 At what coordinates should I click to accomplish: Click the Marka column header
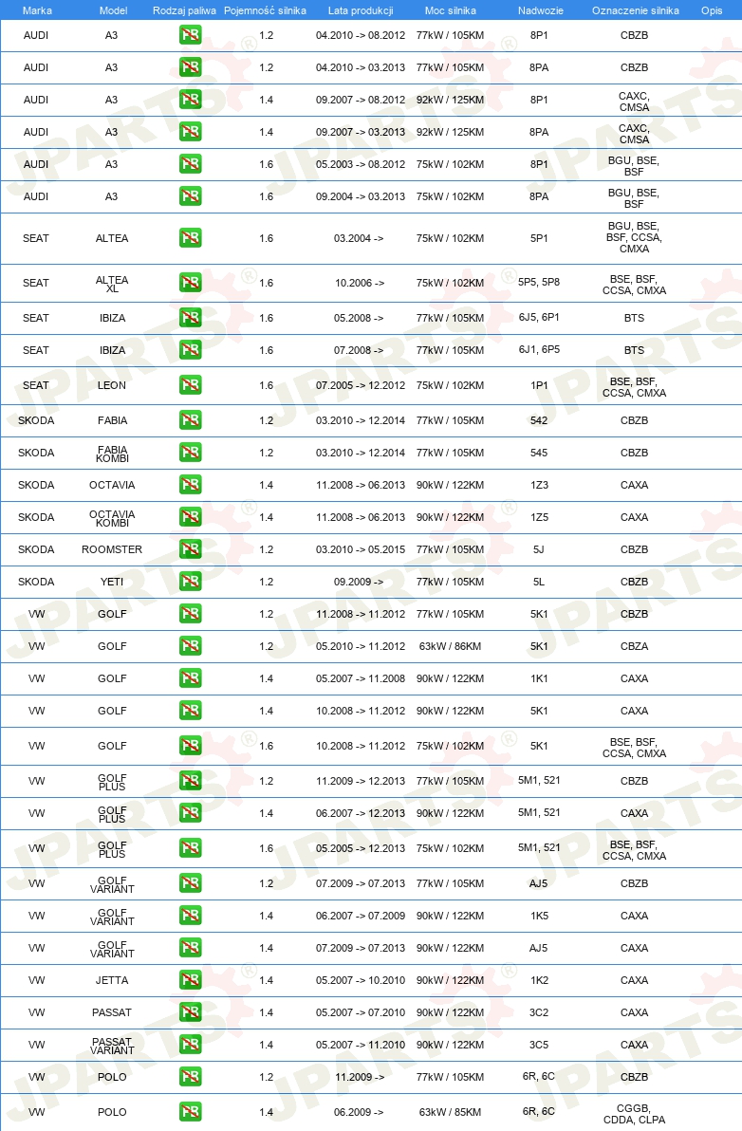[x=37, y=10]
